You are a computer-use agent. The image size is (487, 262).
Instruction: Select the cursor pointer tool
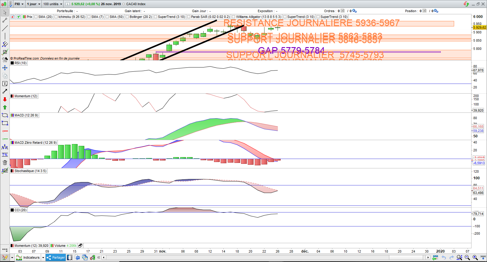coord(5,12)
